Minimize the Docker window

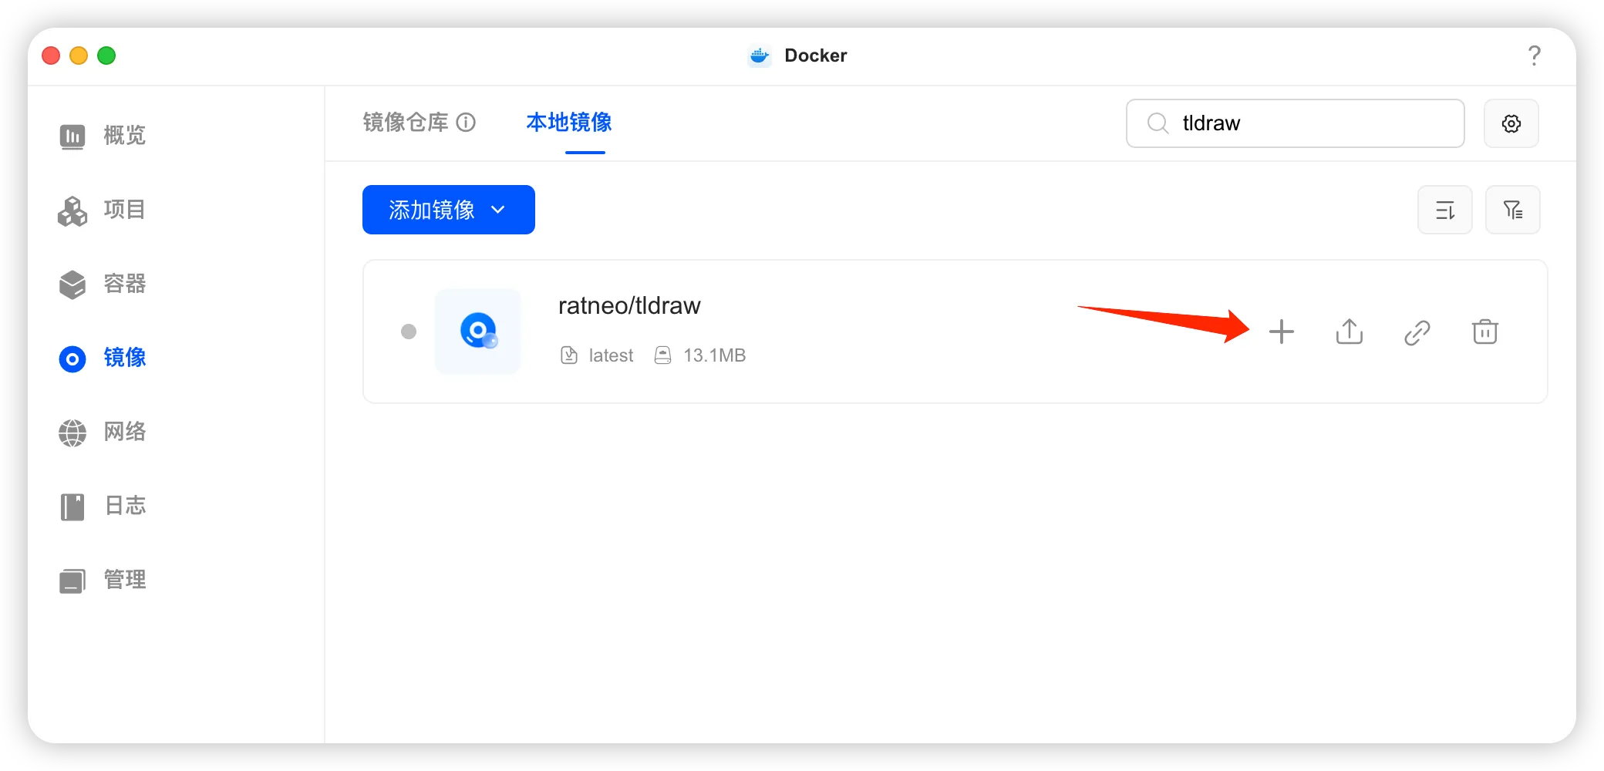point(79,56)
